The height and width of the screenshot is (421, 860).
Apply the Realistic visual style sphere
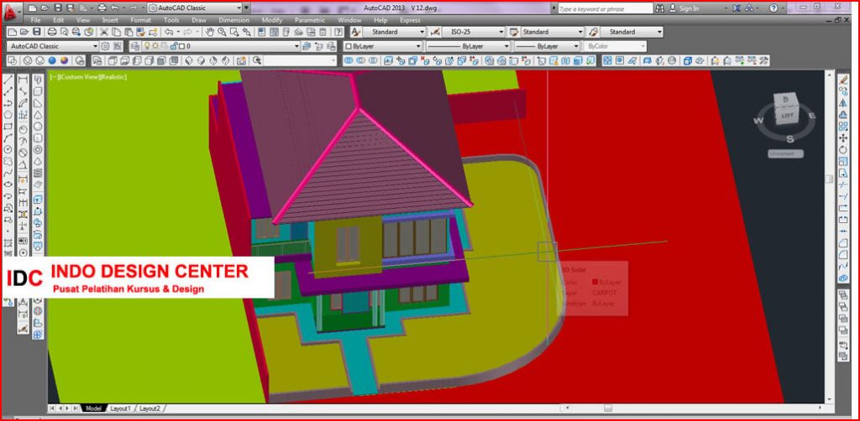pyautogui.click(x=52, y=60)
